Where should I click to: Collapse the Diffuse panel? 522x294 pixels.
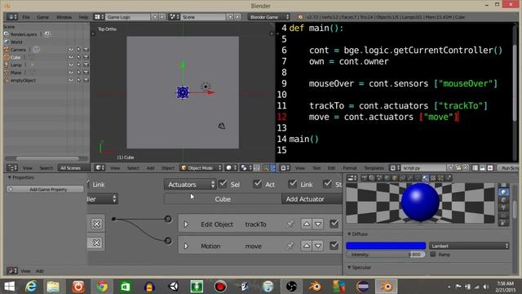[x=349, y=234]
